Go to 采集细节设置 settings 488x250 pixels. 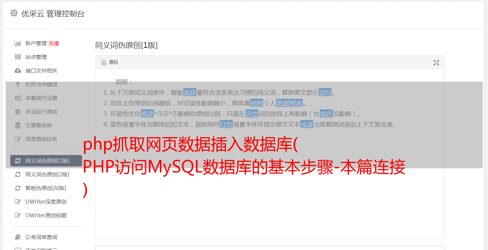click(41, 98)
